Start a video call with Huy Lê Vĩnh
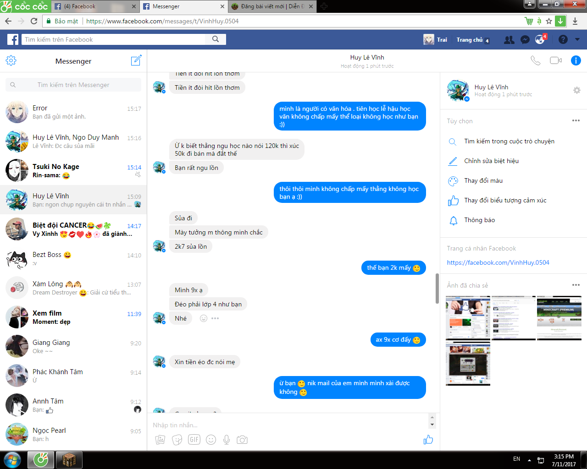 556,60
